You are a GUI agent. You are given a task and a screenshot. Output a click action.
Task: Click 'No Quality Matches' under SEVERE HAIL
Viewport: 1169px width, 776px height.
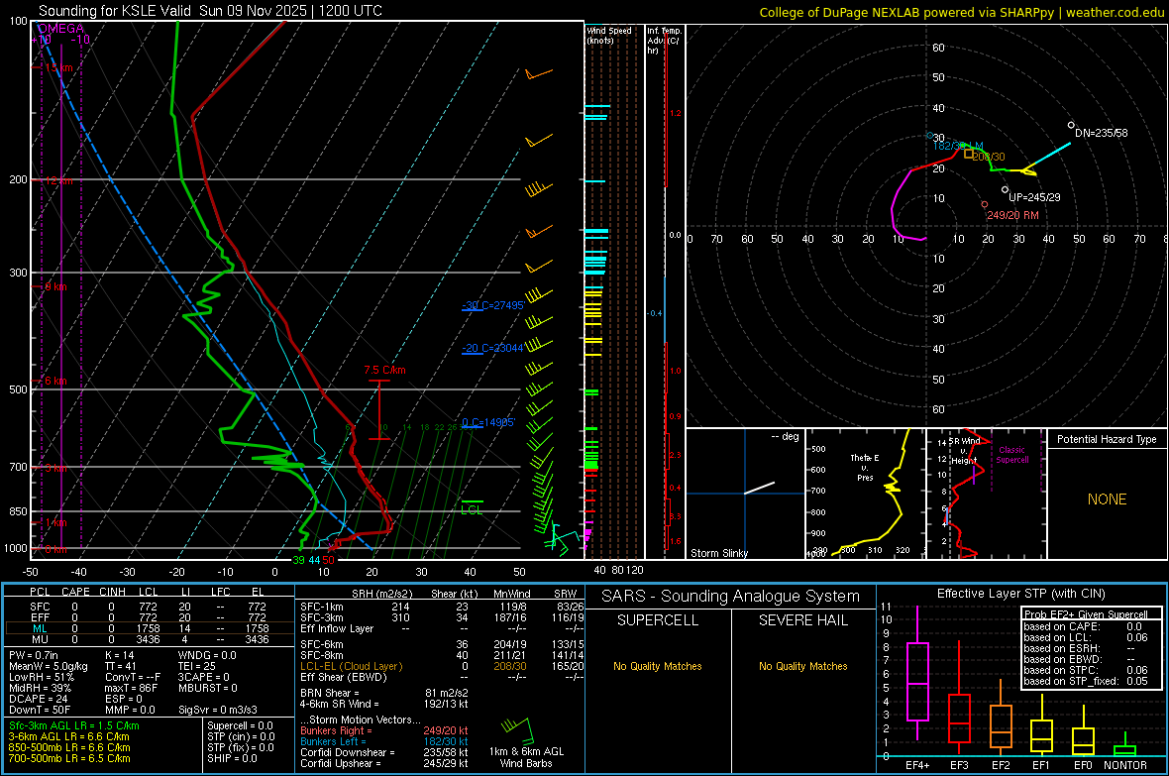click(802, 666)
